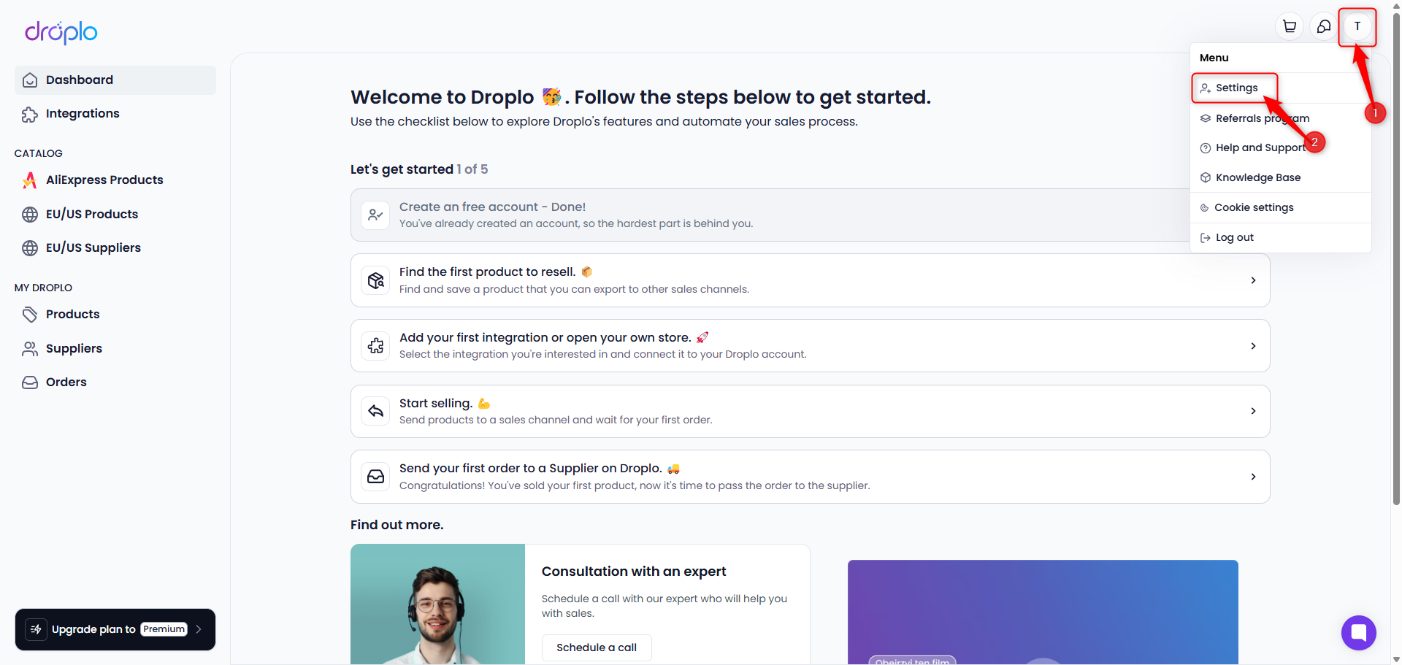Select Log out from the menu
Image resolution: width=1402 pixels, height=665 pixels.
tap(1281, 238)
